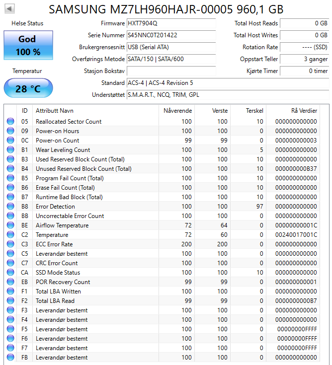
Task: Click the Standard field ACS-4 Revision 5
Action: [228, 83]
